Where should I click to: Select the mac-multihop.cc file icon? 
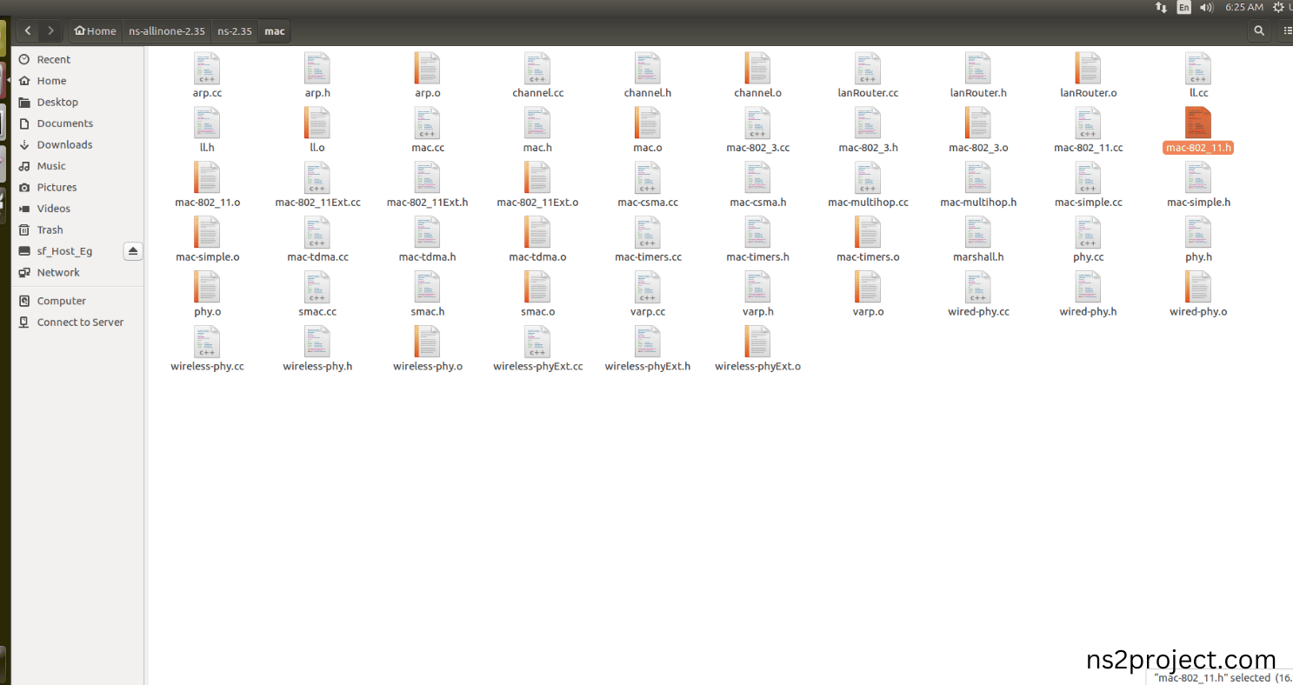(868, 177)
